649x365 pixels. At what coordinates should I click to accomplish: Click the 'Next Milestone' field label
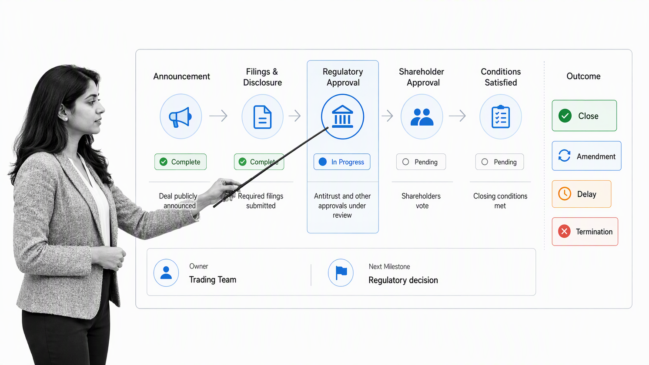[x=389, y=266]
